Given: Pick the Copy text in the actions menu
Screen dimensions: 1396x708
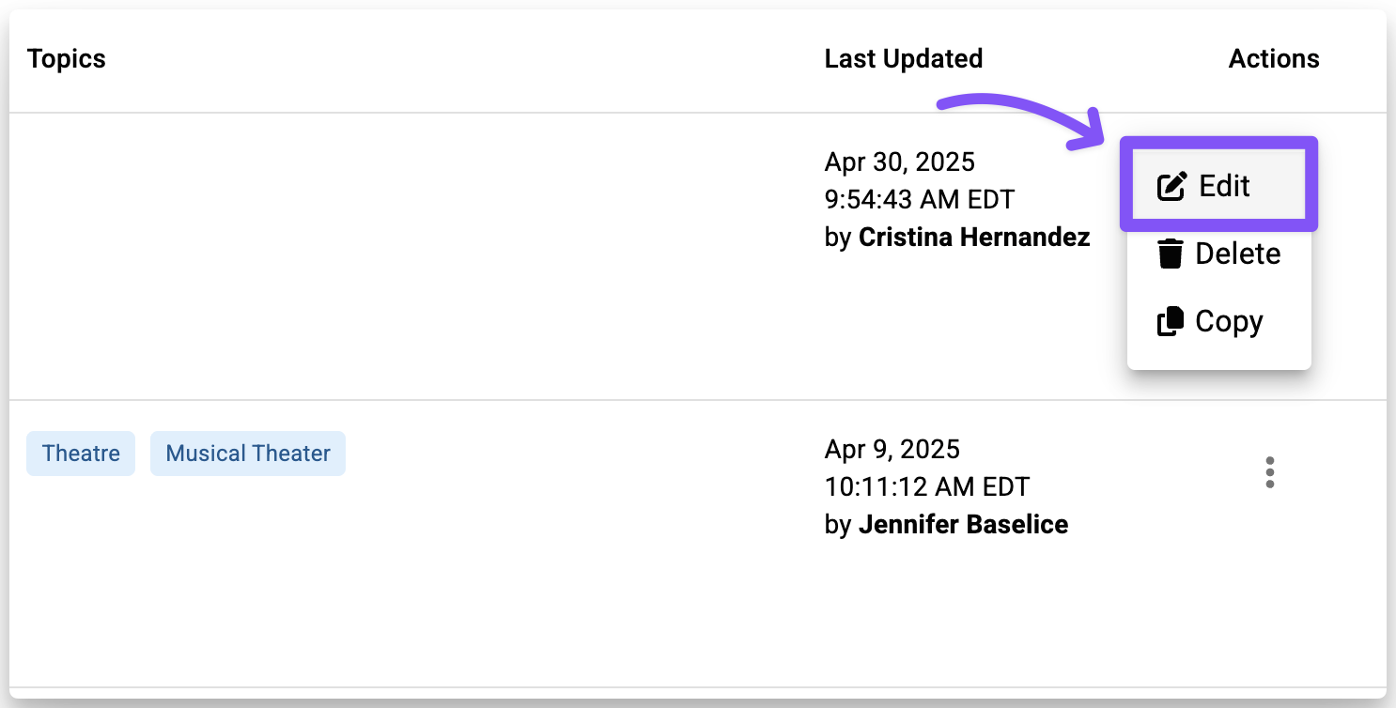Looking at the screenshot, I should 1229,321.
